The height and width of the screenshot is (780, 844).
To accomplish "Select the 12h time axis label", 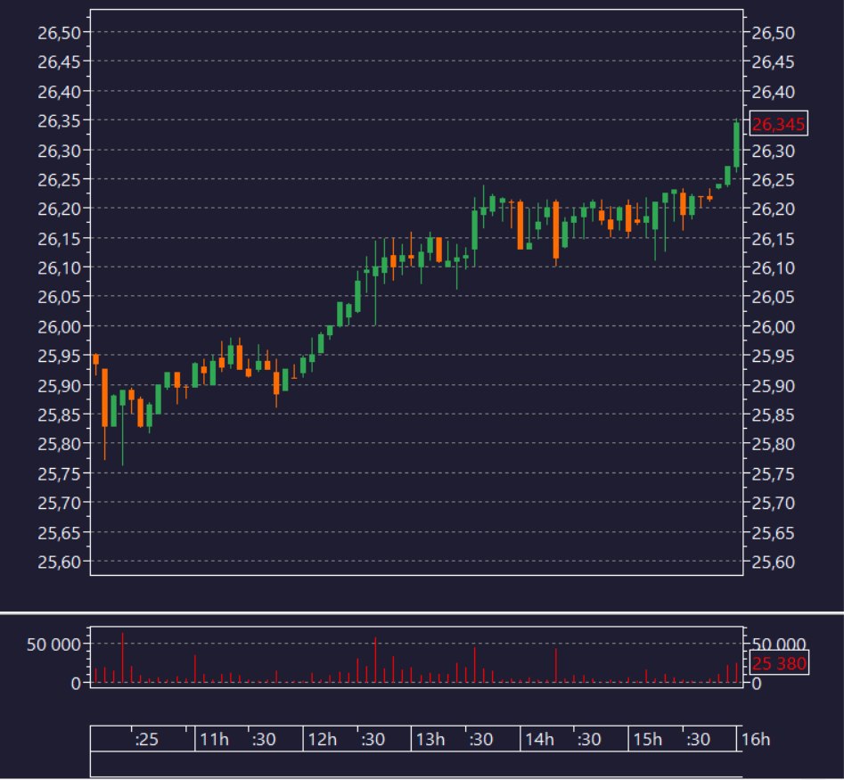I will coord(323,740).
